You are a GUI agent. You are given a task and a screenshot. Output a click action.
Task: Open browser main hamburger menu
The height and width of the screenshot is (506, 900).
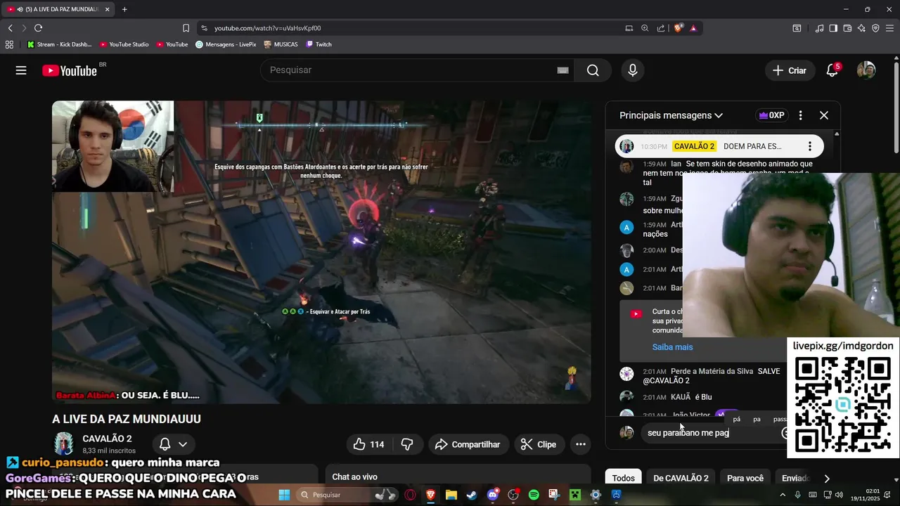[x=889, y=28]
